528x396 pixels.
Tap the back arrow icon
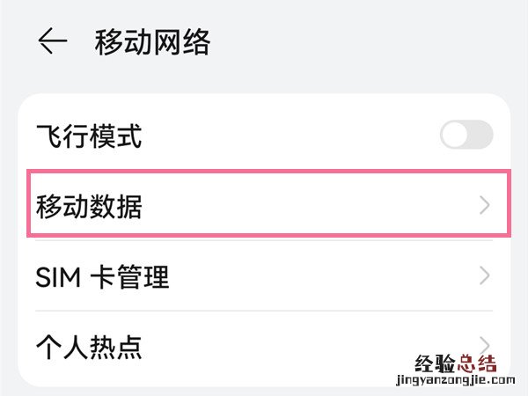pos(53,41)
